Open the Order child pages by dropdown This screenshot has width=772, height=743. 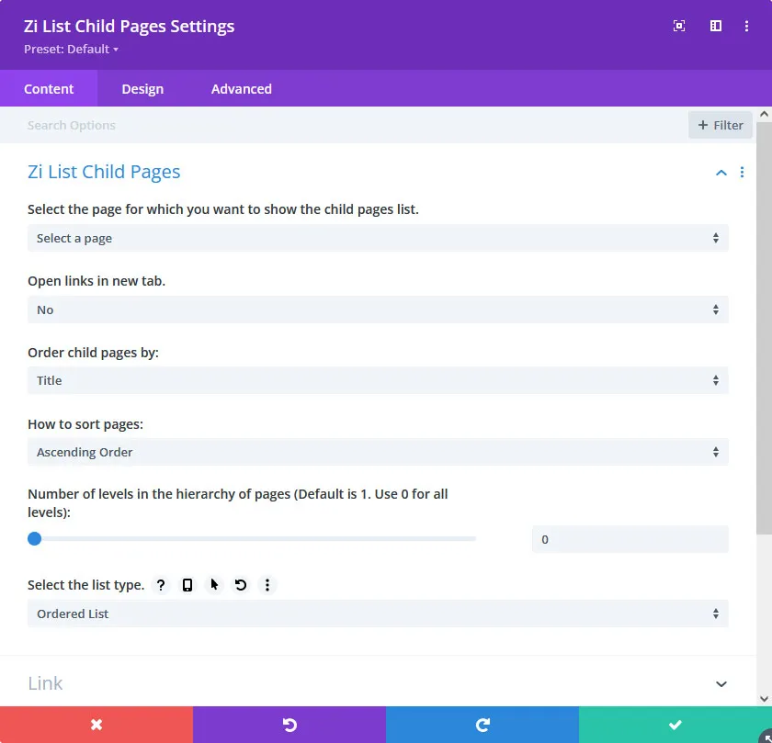378,381
